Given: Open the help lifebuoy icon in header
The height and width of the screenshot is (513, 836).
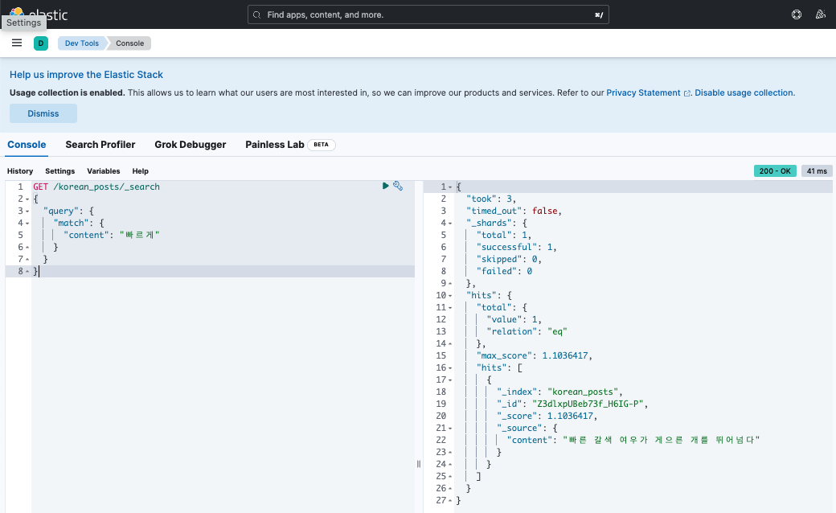Looking at the screenshot, I should [797, 14].
